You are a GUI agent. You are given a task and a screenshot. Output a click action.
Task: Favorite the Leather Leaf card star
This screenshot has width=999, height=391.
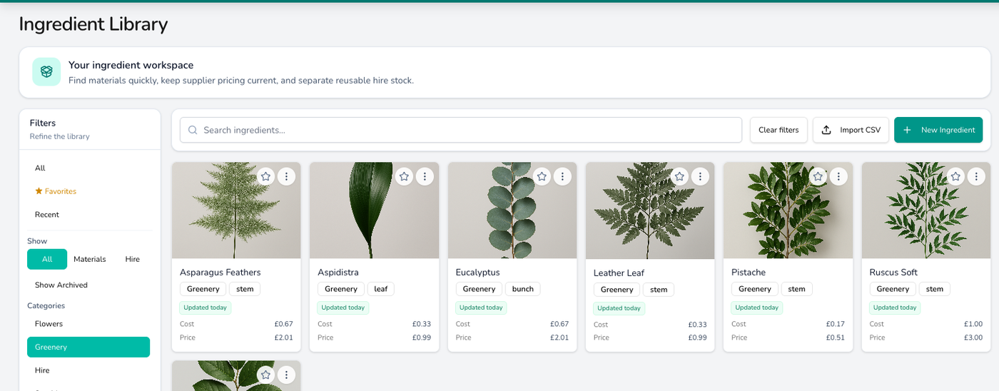(x=680, y=176)
